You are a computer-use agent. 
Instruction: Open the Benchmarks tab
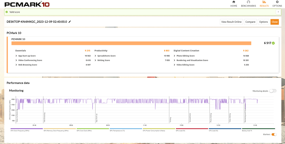pyautogui.click(x=248, y=4)
